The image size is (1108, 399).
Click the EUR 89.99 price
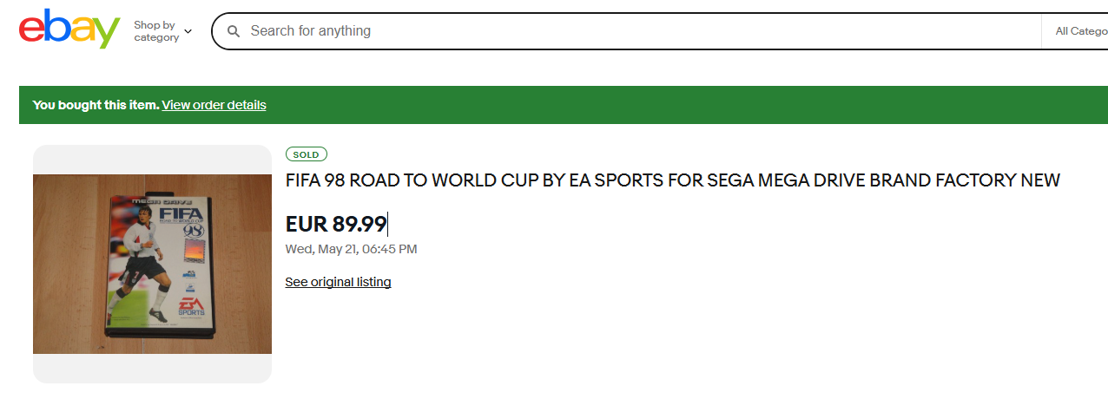click(x=336, y=225)
